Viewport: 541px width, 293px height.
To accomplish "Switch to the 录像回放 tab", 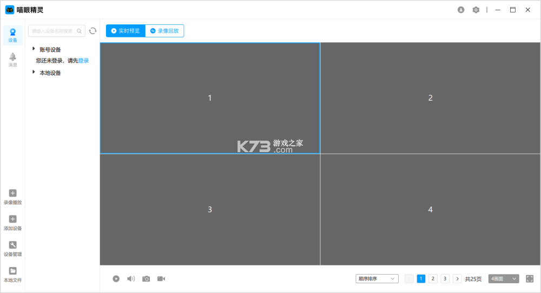I will tap(164, 31).
